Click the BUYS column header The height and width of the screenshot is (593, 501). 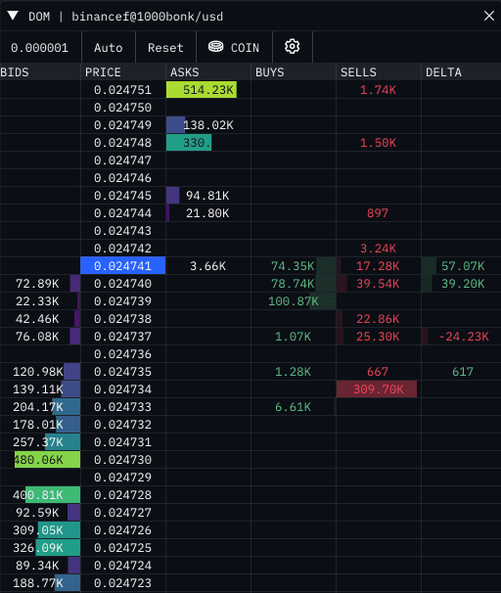point(270,71)
